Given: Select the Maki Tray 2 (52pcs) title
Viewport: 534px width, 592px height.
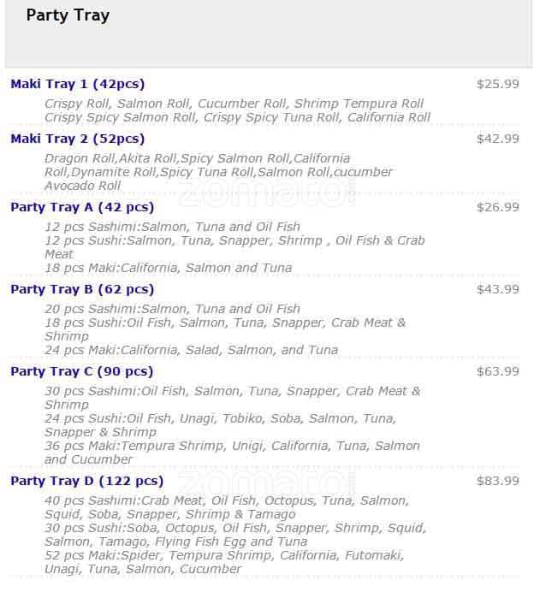Looking at the screenshot, I should click(77, 139).
